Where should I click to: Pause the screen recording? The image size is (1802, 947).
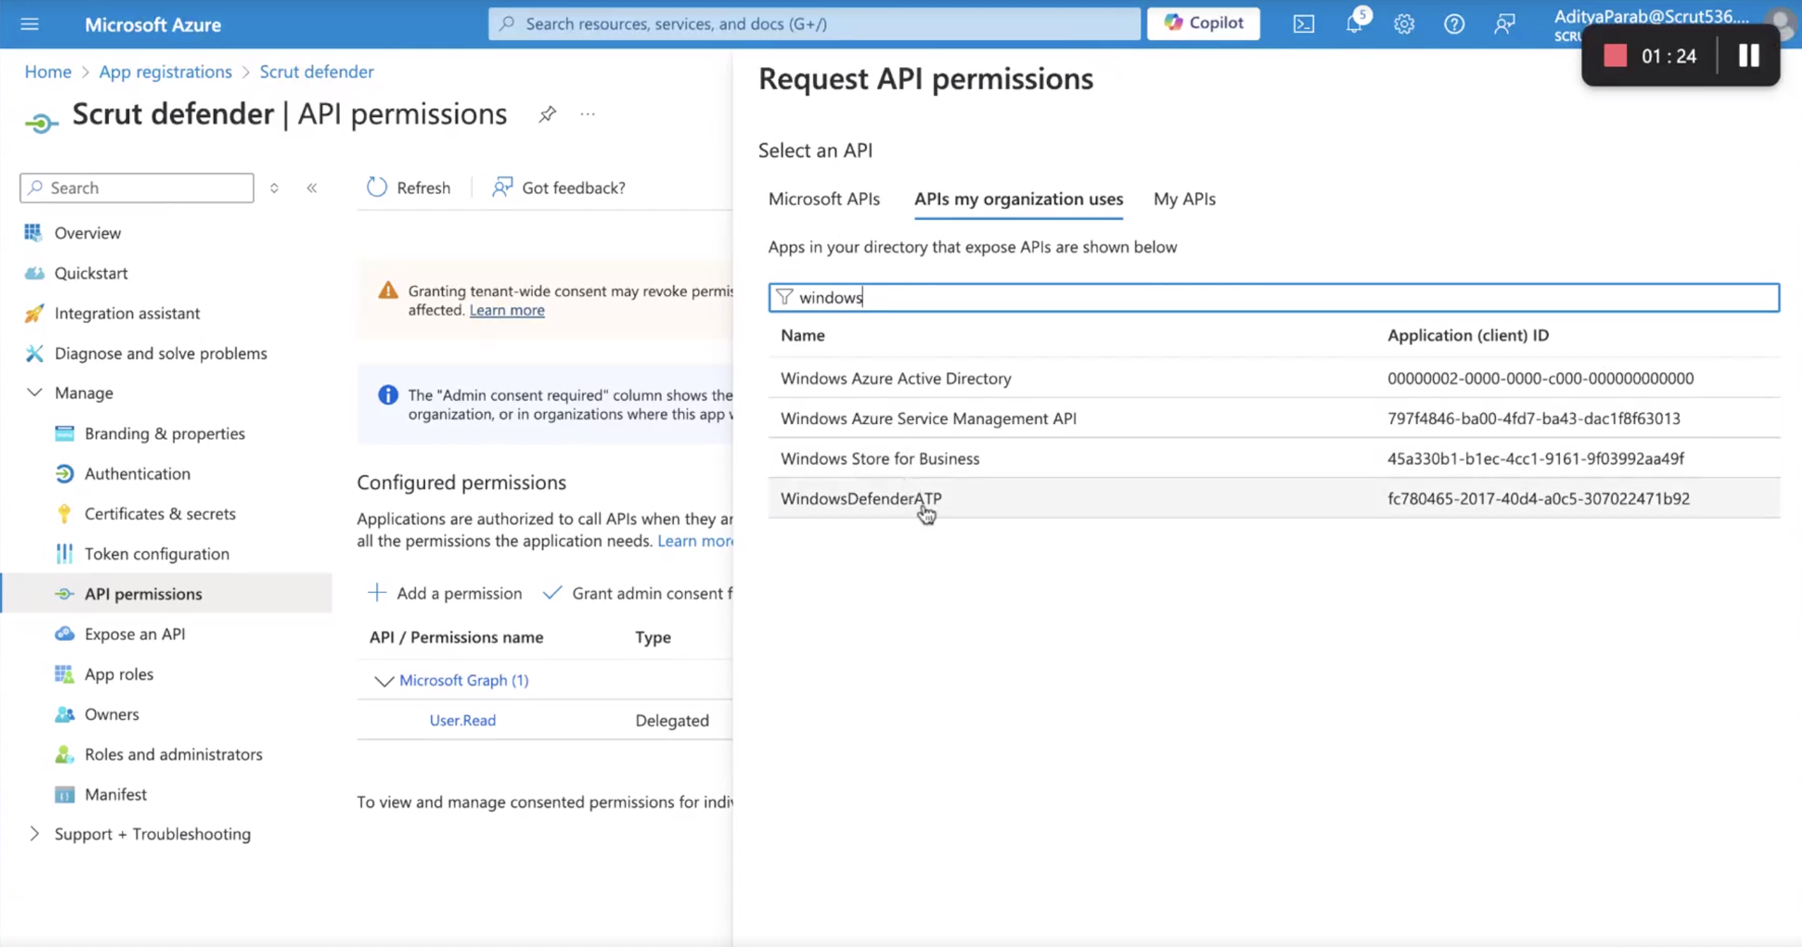1748,56
